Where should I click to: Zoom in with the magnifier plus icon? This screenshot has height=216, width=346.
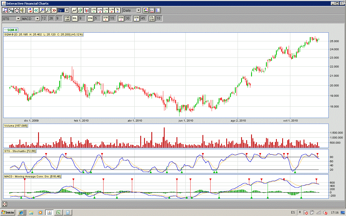point(42,10)
